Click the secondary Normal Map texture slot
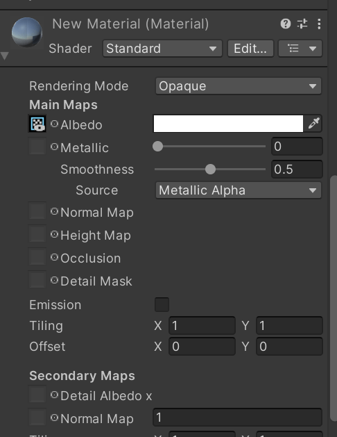 [x=37, y=418]
